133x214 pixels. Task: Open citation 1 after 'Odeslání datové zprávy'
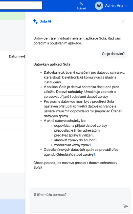[x=94, y=155]
